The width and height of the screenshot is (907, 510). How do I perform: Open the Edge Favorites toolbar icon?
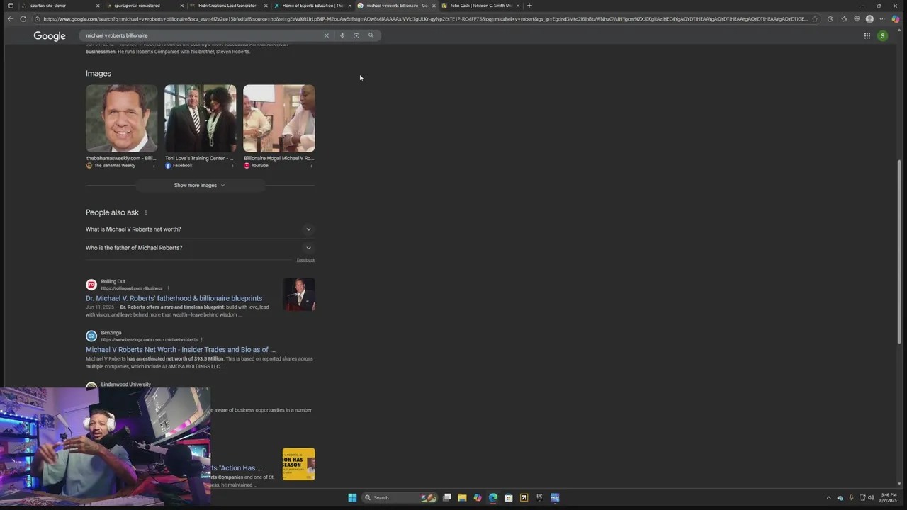coord(843,19)
